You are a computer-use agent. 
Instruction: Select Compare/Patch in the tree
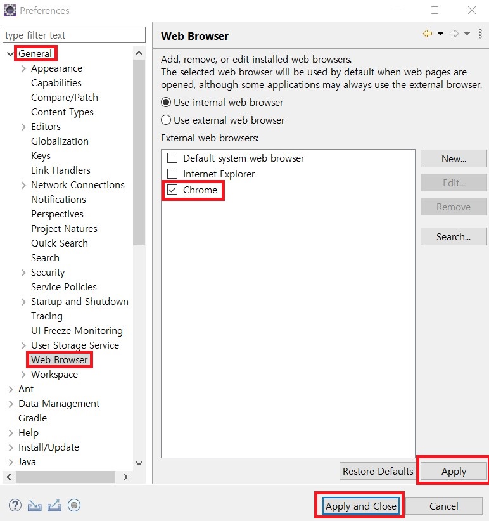65,98
